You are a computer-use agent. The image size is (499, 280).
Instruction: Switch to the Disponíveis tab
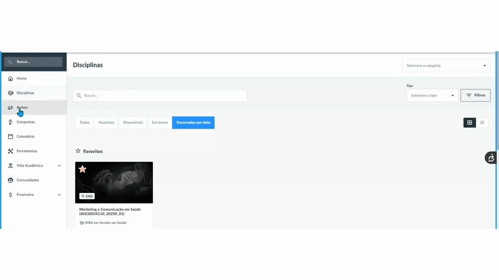tap(133, 122)
